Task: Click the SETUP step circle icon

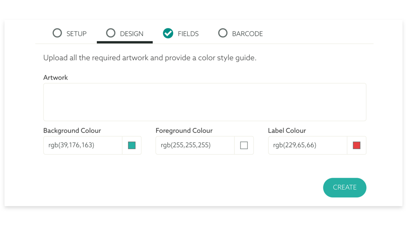Action: tap(57, 33)
